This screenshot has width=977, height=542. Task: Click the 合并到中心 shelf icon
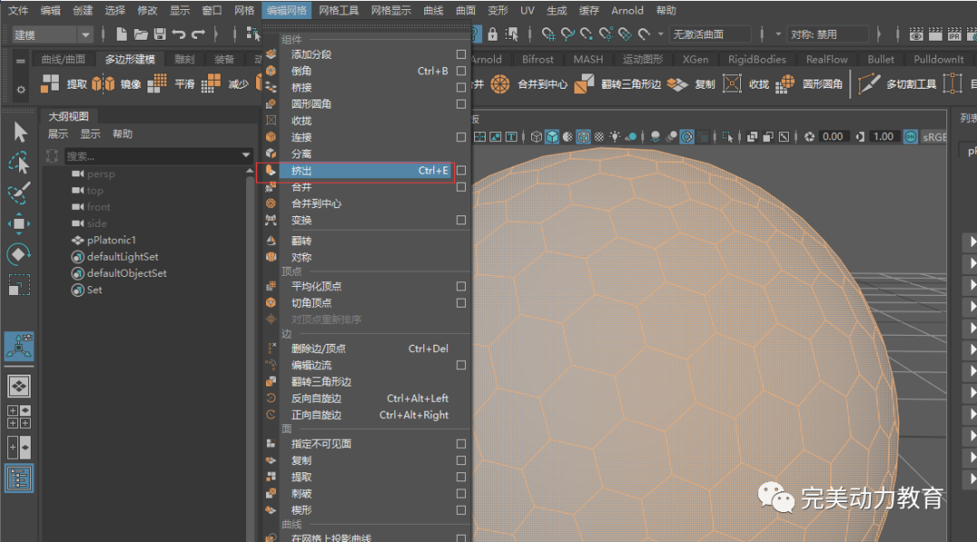click(x=499, y=83)
